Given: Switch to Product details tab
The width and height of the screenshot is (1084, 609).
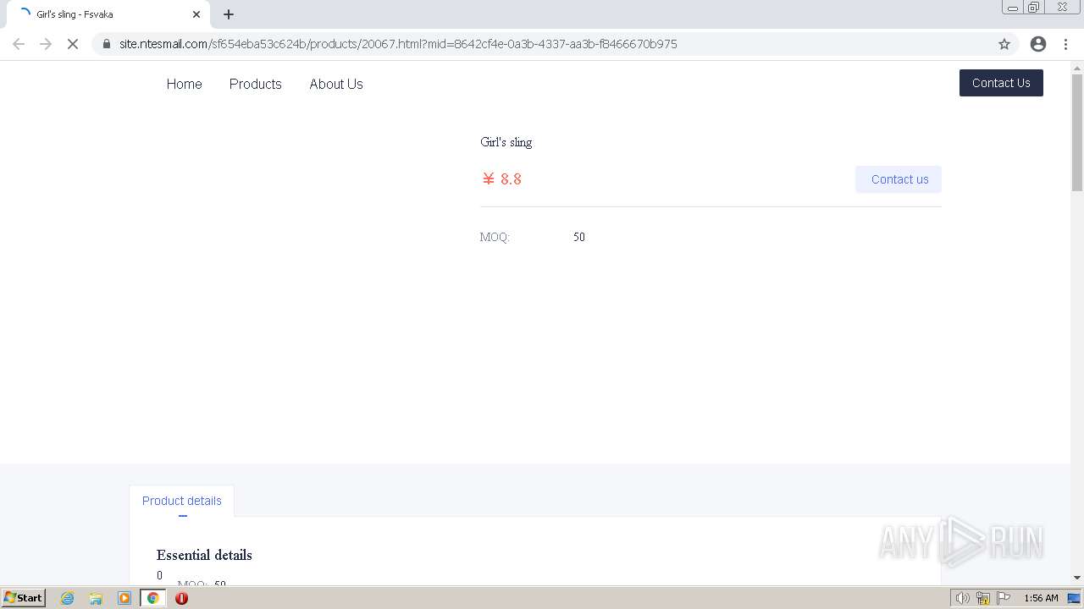Looking at the screenshot, I should (181, 501).
